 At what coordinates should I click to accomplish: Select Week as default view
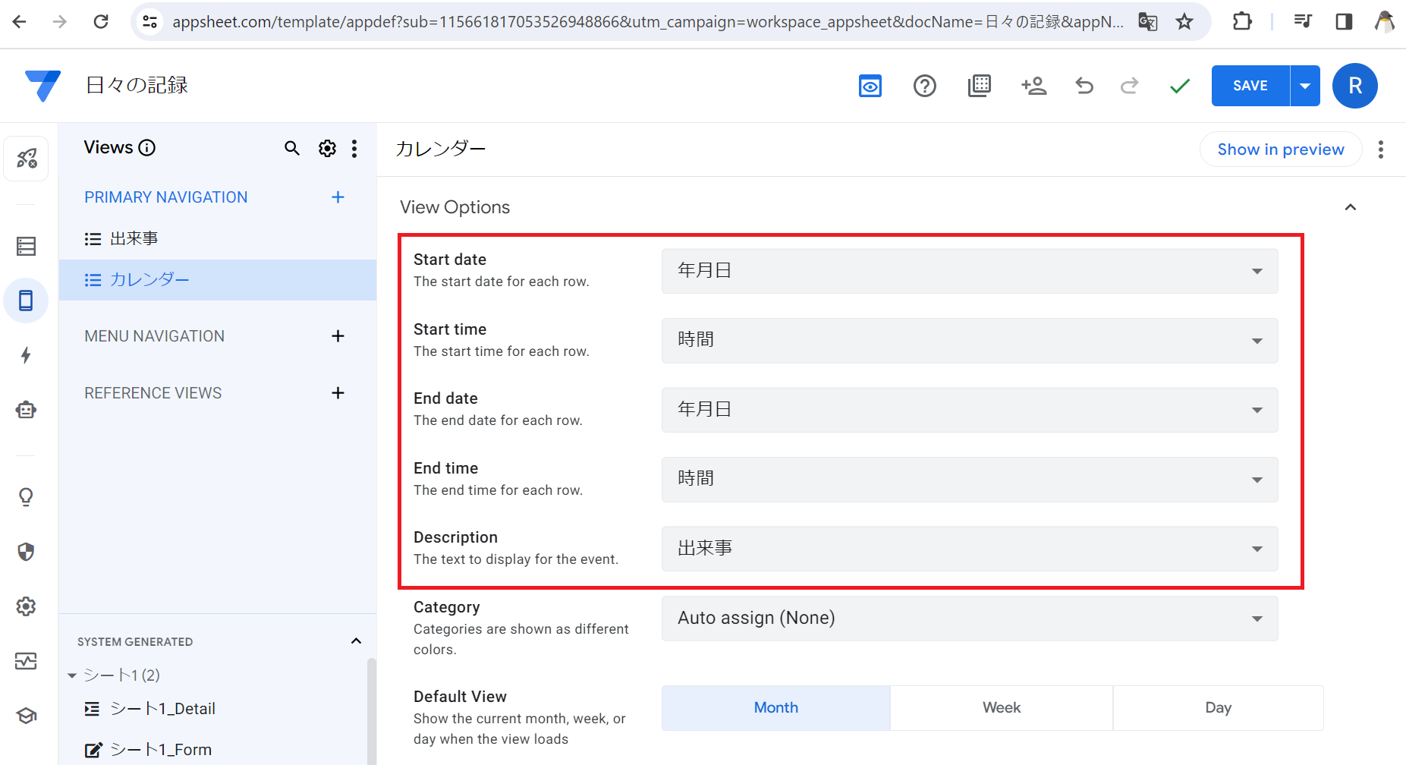point(1002,708)
